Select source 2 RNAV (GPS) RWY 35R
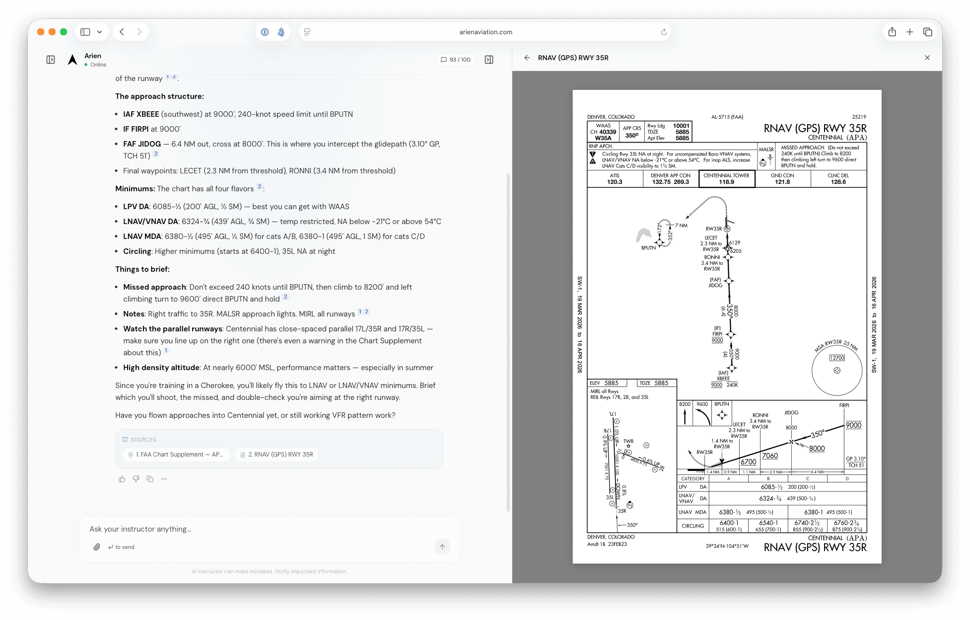The width and height of the screenshot is (970, 620). coord(276,454)
